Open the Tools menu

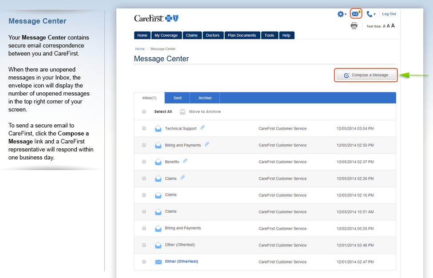[269, 36]
